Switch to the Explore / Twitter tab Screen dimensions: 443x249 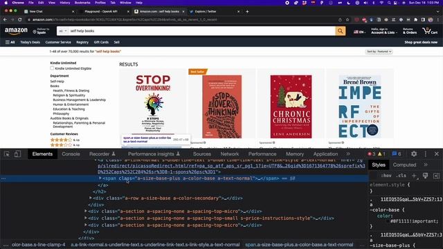coord(206,12)
